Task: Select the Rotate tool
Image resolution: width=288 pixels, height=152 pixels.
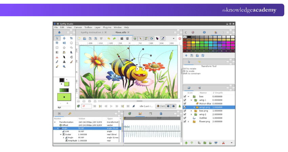Action: pos(57,43)
